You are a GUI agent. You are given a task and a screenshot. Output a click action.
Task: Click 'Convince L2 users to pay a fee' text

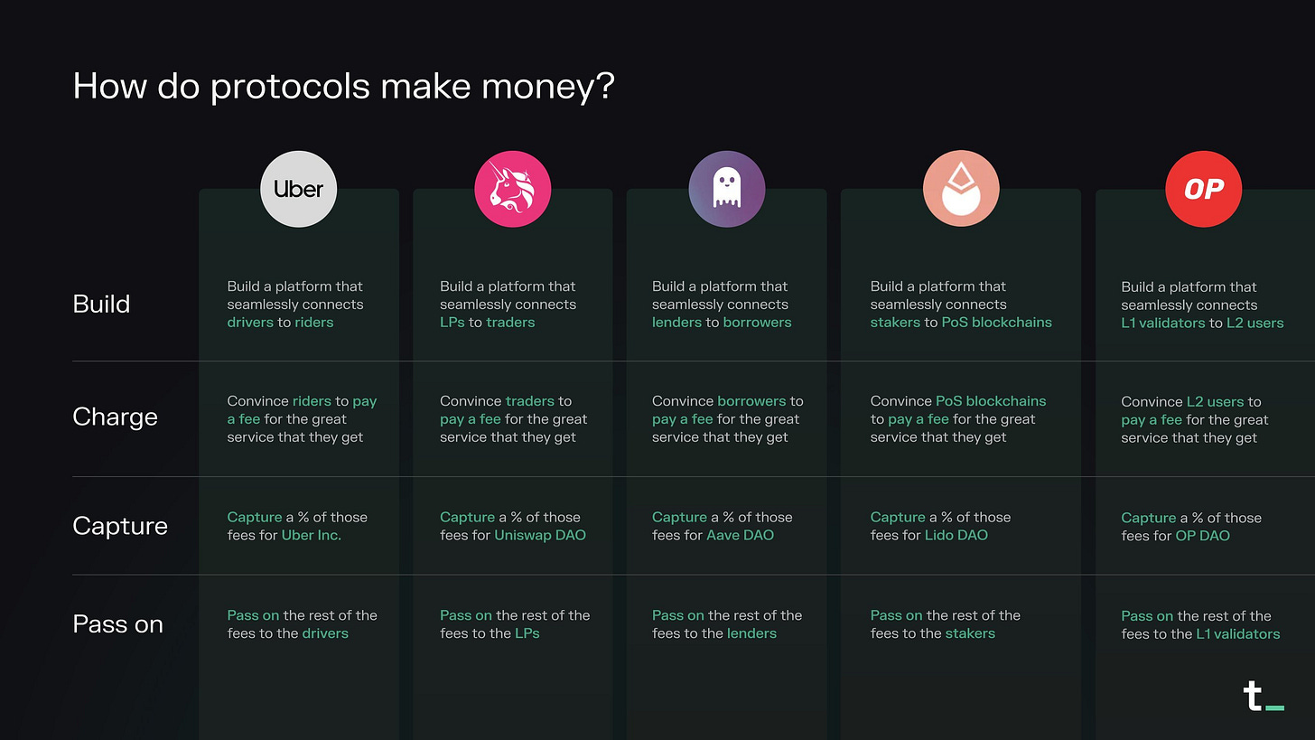(1191, 411)
